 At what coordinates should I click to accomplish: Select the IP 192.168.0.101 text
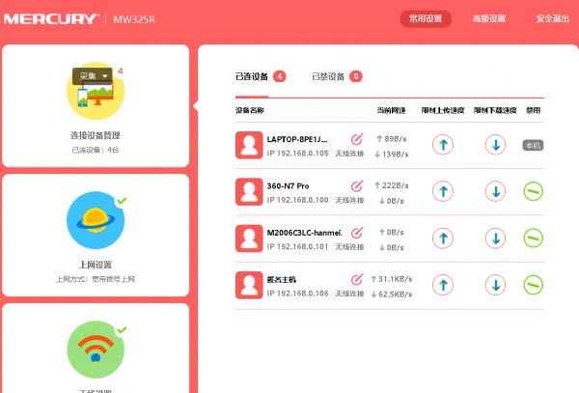[x=297, y=247]
